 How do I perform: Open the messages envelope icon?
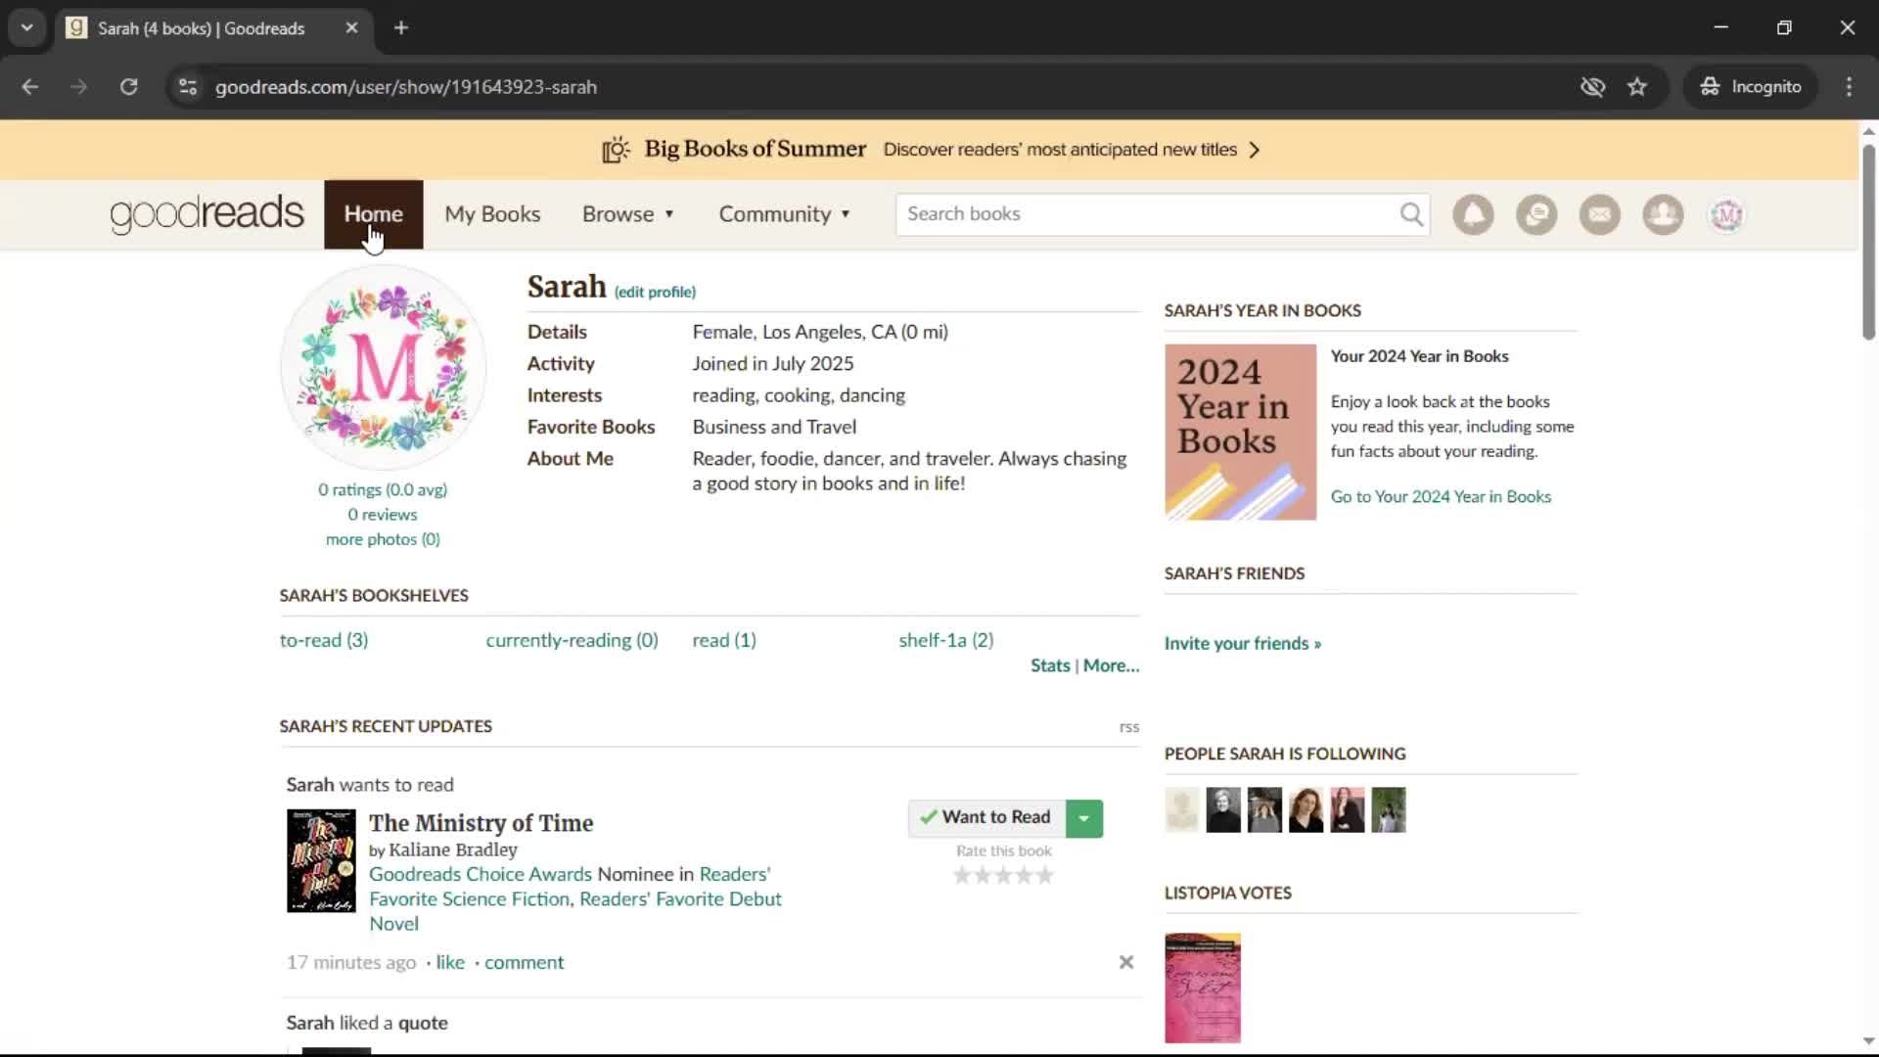tap(1600, 214)
